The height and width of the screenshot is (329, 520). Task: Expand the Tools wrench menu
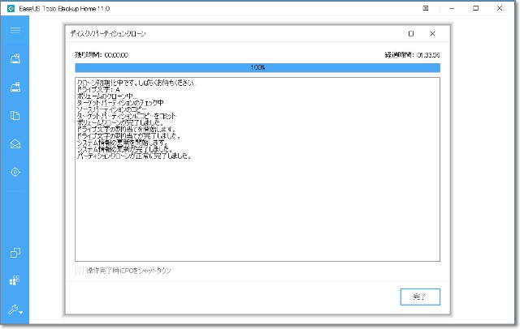(15, 310)
